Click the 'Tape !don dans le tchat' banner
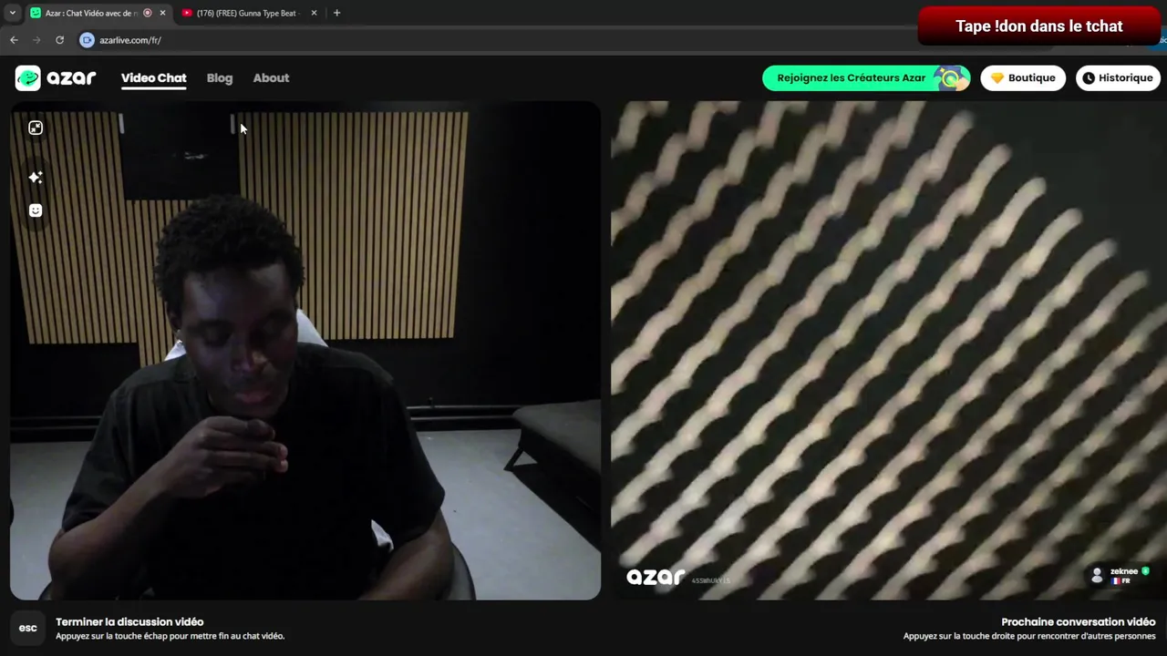 1039,26
